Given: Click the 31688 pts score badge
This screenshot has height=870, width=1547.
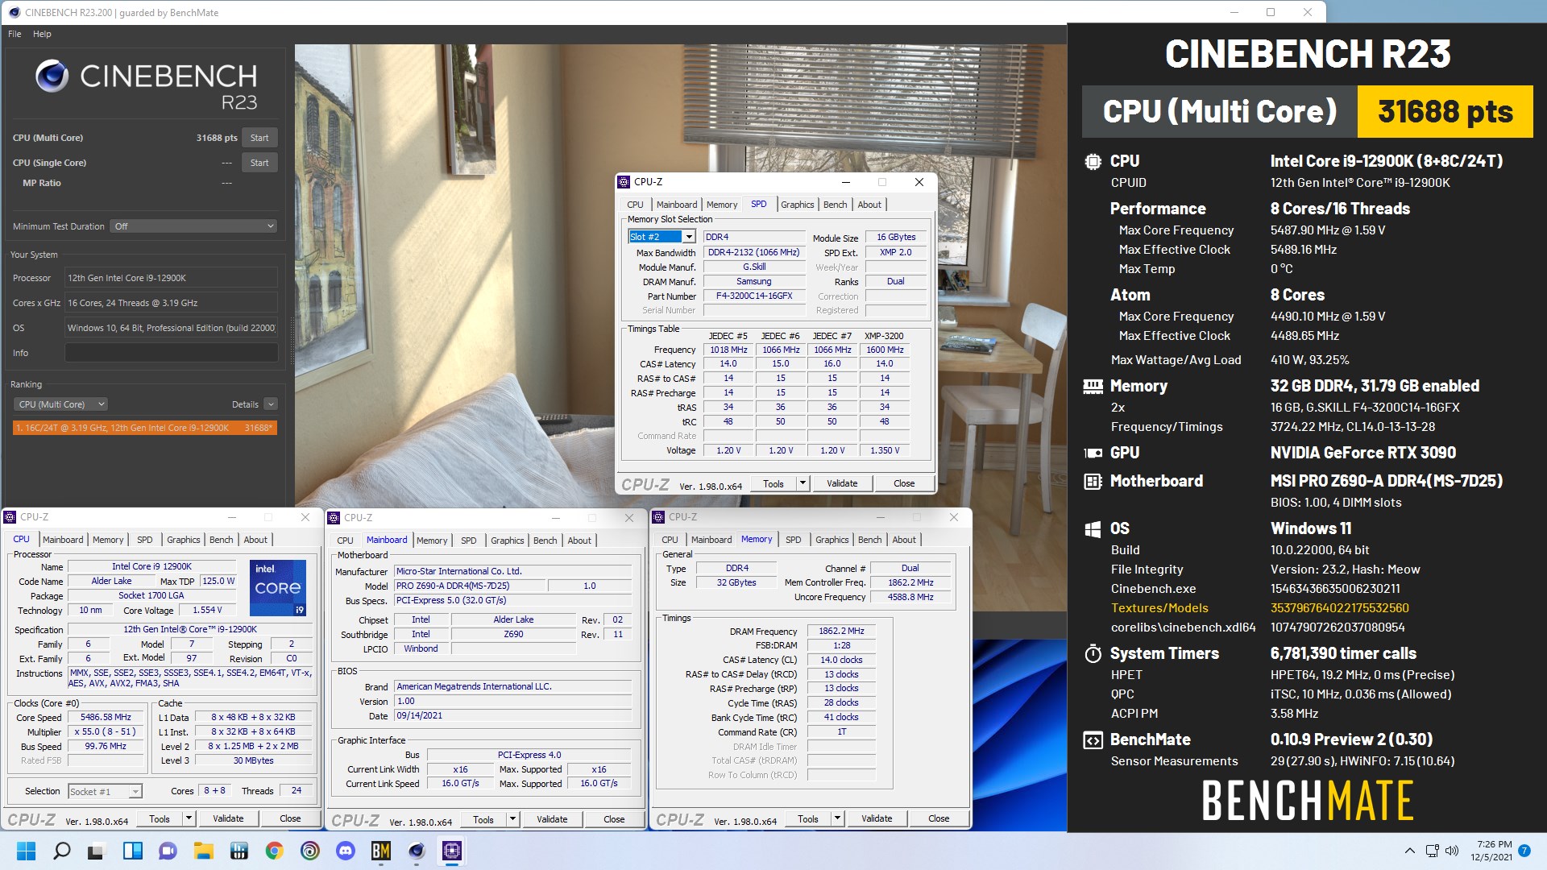Looking at the screenshot, I should (x=1445, y=112).
